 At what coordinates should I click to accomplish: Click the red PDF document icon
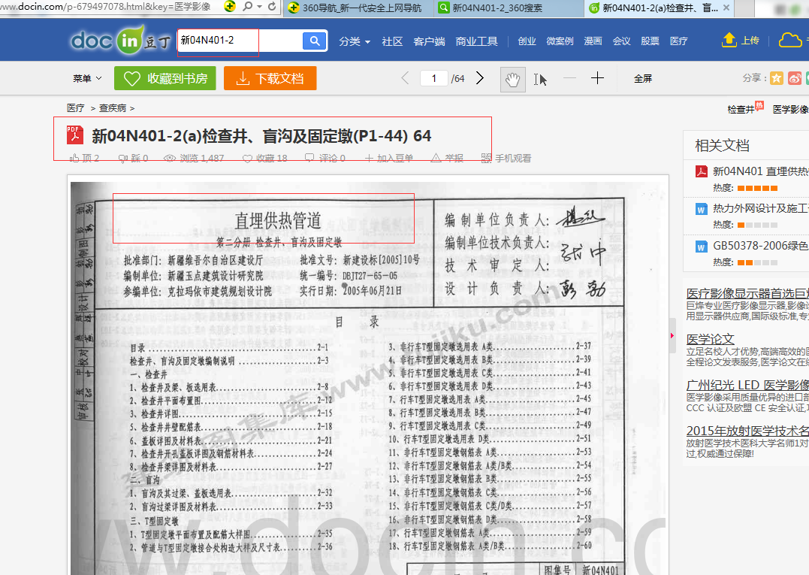pos(75,136)
